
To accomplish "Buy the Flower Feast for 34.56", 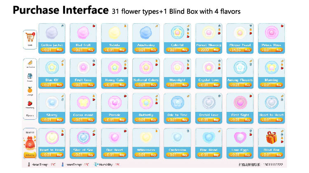I will click(x=248, y=50).
